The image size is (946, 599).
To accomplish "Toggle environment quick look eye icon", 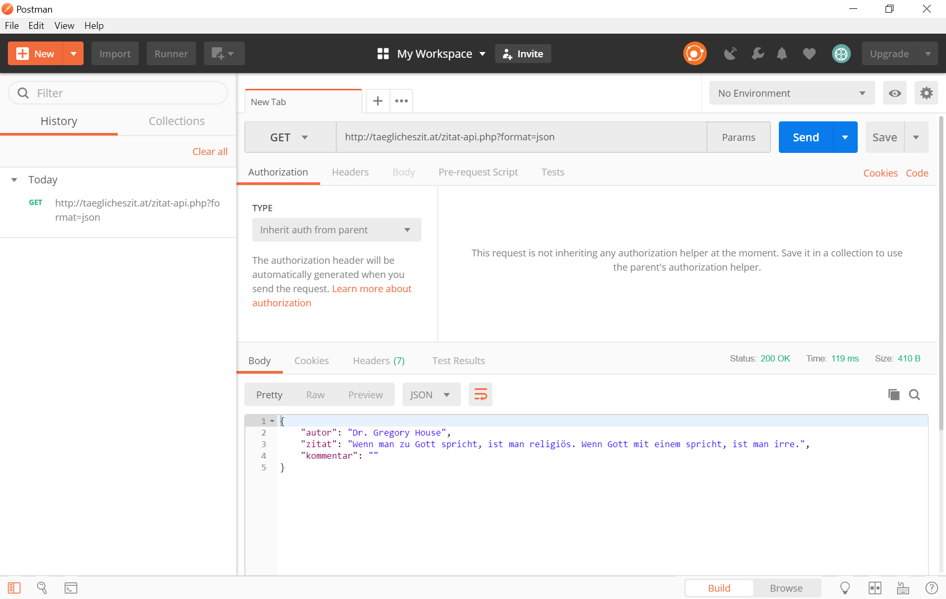I will click(894, 93).
